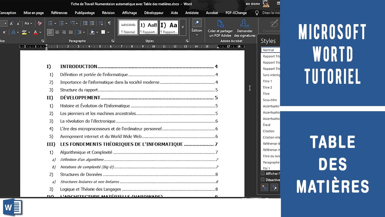
Task: Click New Style button in Styles pane
Action: click(264, 187)
